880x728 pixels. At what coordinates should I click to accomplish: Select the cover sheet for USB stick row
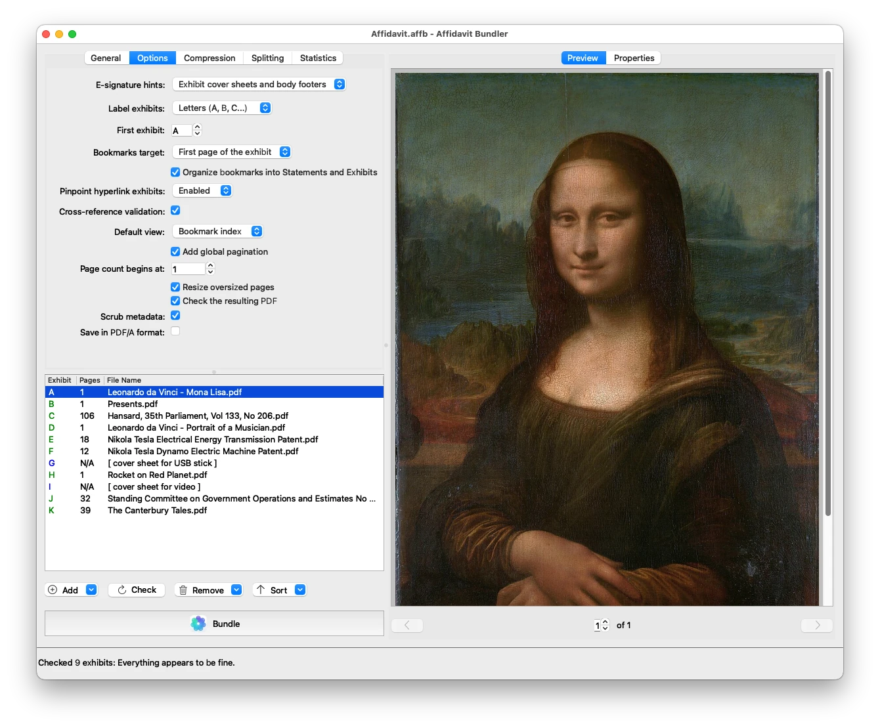coord(214,463)
